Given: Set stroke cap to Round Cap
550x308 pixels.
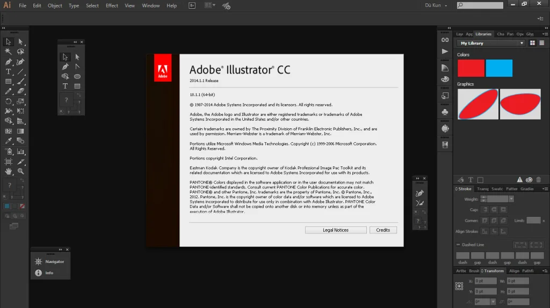Looking at the screenshot, I should click(x=494, y=210).
